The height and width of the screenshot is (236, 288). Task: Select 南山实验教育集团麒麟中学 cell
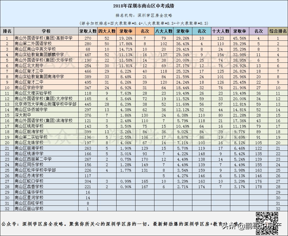[x=46, y=54]
